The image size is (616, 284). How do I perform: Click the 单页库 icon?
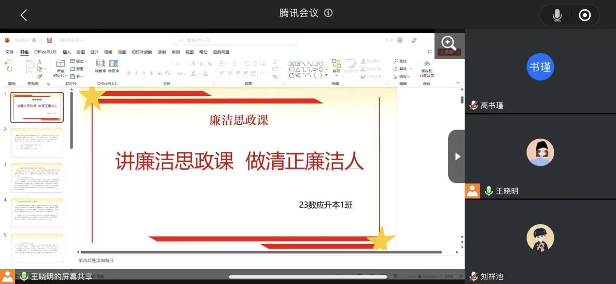[x=113, y=64]
